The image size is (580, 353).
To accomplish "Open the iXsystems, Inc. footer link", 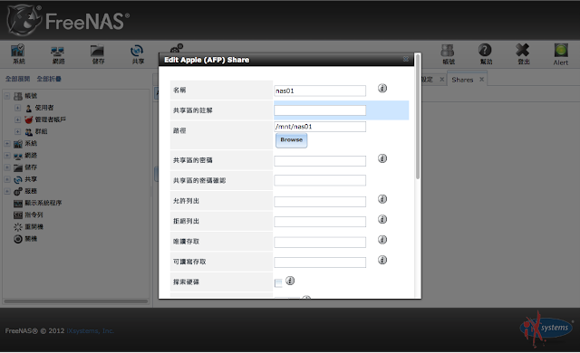I will 90,331.
